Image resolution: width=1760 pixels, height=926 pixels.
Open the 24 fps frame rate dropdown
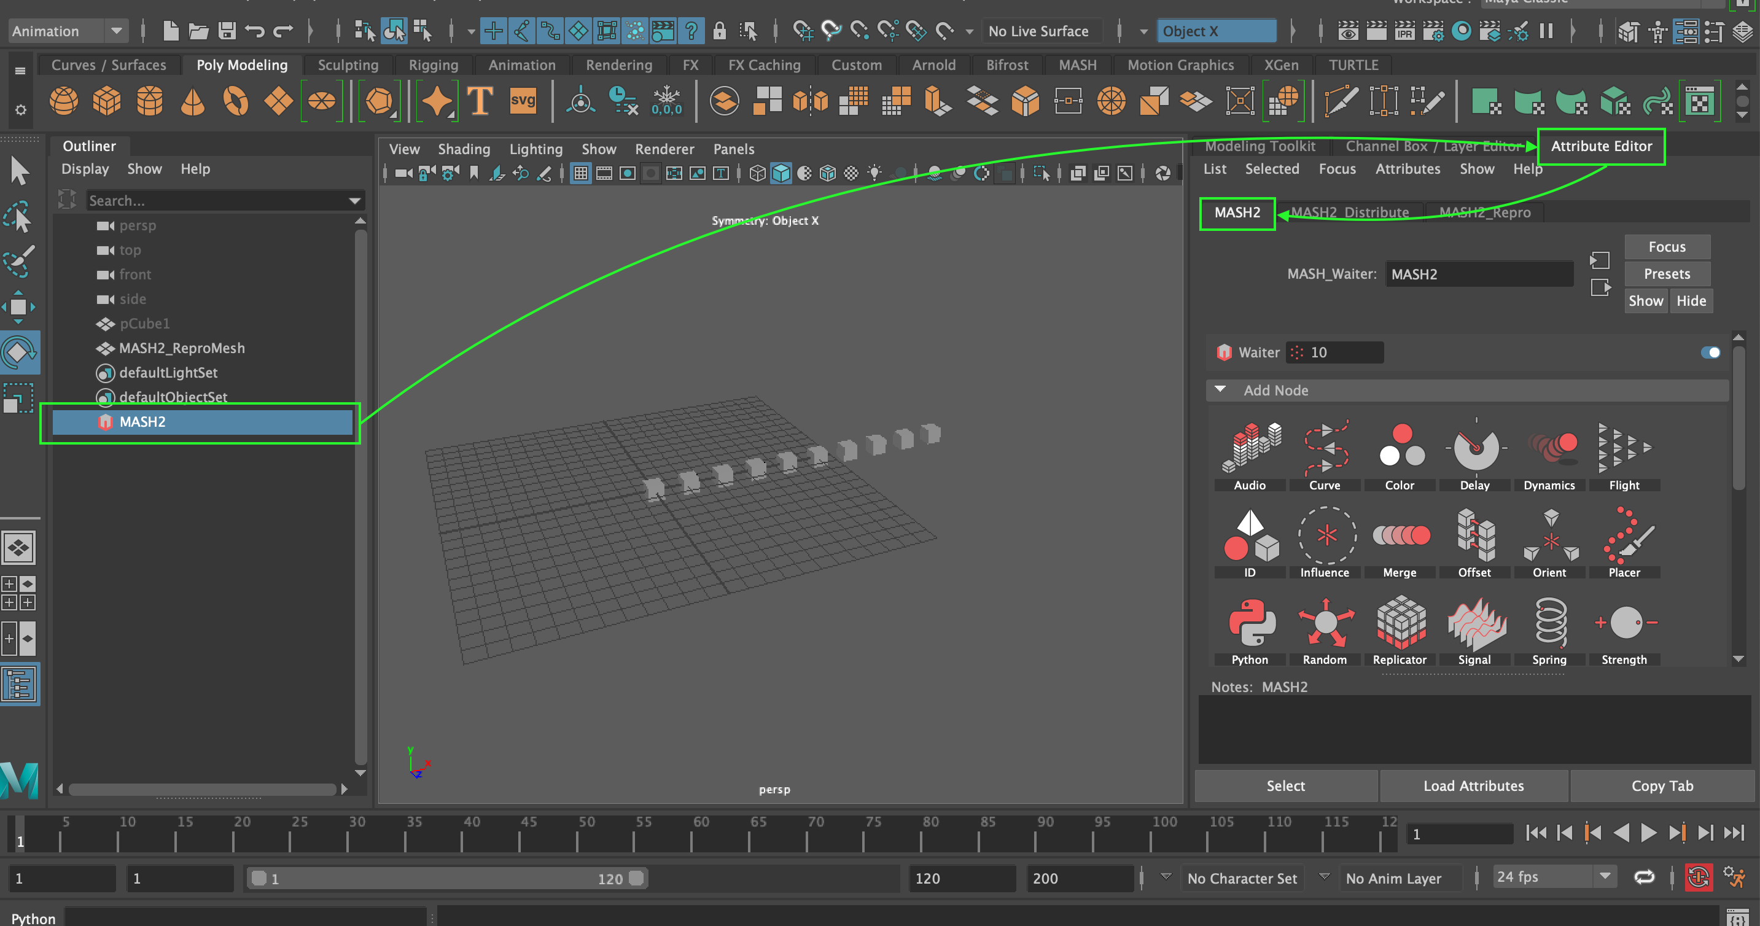tap(1605, 877)
